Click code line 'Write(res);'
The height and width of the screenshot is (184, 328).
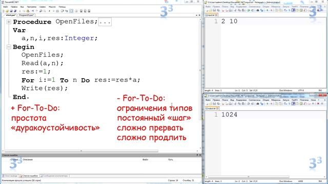tap(45, 88)
